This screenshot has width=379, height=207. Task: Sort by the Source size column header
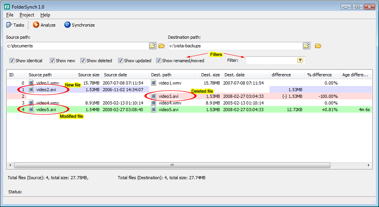(x=87, y=75)
